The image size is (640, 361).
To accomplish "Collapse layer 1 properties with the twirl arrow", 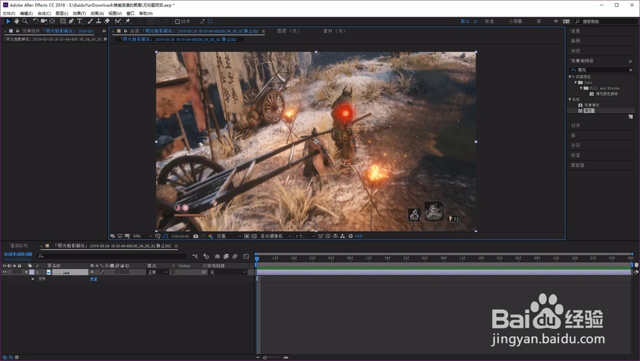I will pos(26,272).
